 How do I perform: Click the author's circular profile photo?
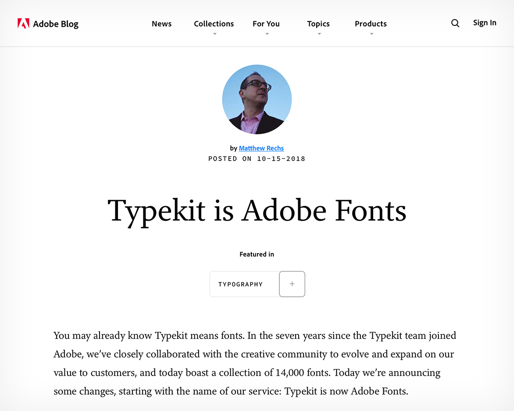point(257,99)
